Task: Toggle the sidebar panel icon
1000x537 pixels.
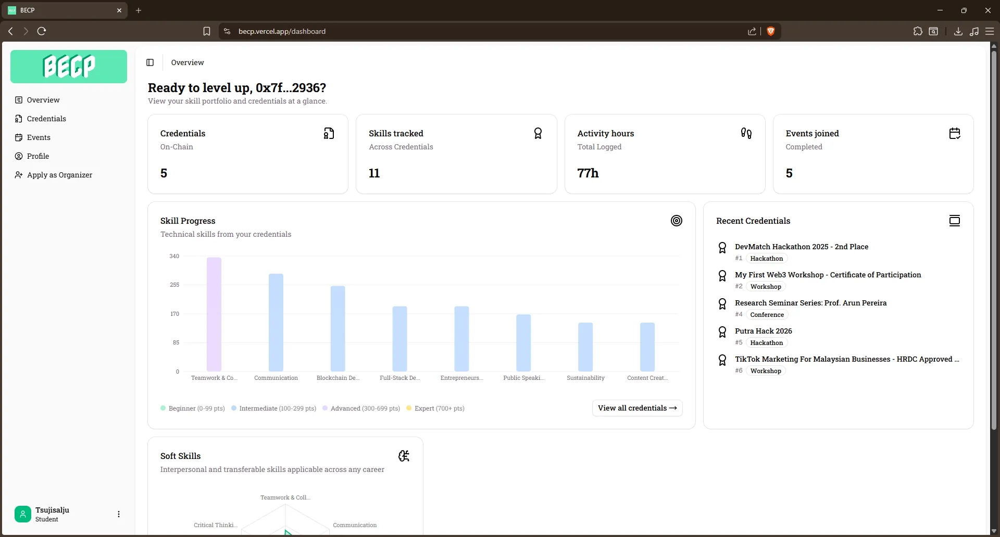Action: 150,62
